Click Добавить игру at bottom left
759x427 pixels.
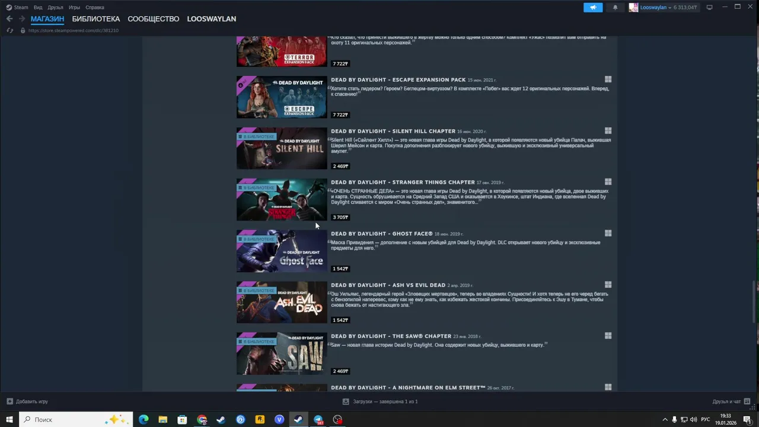pyautogui.click(x=27, y=401)
